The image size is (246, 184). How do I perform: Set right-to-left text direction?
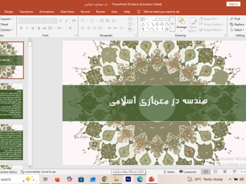tap(115, 28)
